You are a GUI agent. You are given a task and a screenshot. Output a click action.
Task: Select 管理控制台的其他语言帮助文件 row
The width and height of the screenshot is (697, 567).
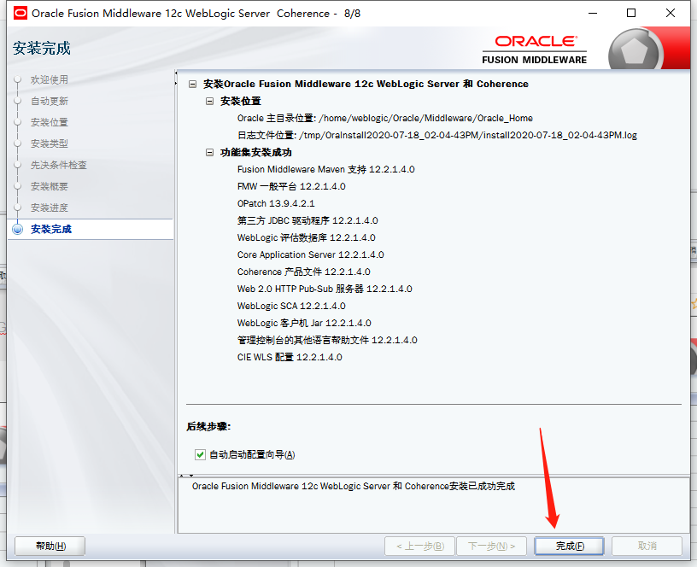327,340
